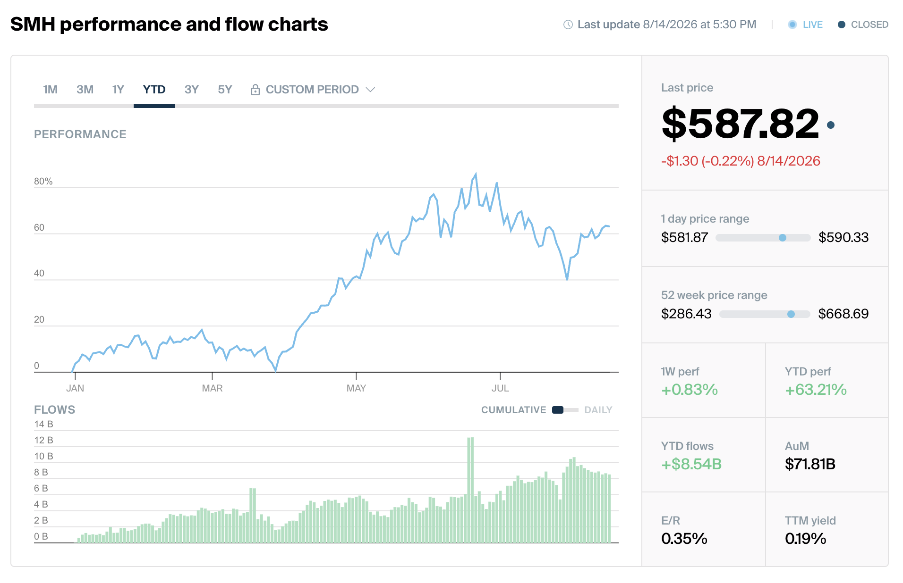Click the FLOWS section heading
This screenshot has width=903, height=583.
pos(55,410)
